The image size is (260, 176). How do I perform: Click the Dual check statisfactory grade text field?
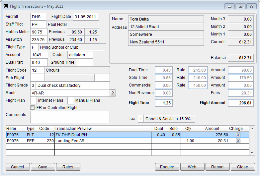point(73,85)
